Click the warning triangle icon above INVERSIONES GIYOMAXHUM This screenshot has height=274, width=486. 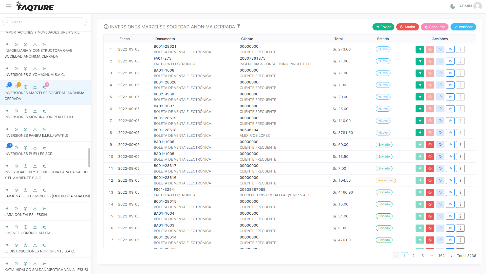coord(35,69)
